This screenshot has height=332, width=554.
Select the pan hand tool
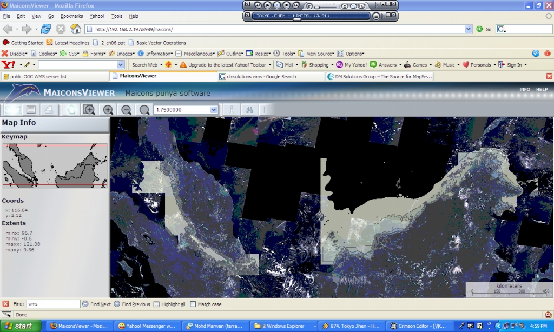(71, 110)
